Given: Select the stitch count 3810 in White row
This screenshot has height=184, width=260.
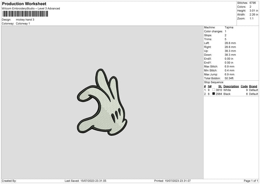Looking at the screenshot, I should 219,90.
